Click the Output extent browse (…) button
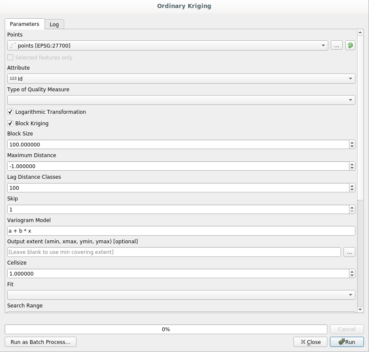 [x=349, y=252]
